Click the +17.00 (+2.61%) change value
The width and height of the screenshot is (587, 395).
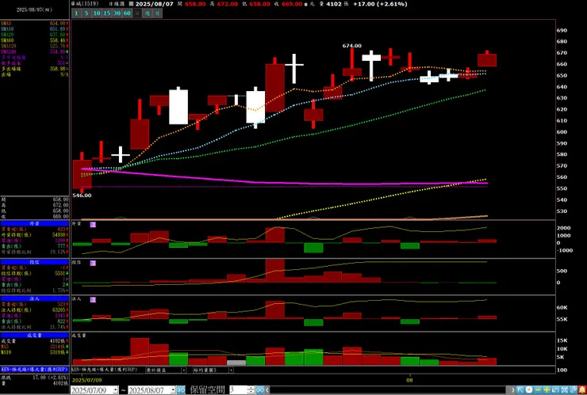[x=380, y=4]
